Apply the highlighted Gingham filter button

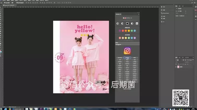coord(127,58)
